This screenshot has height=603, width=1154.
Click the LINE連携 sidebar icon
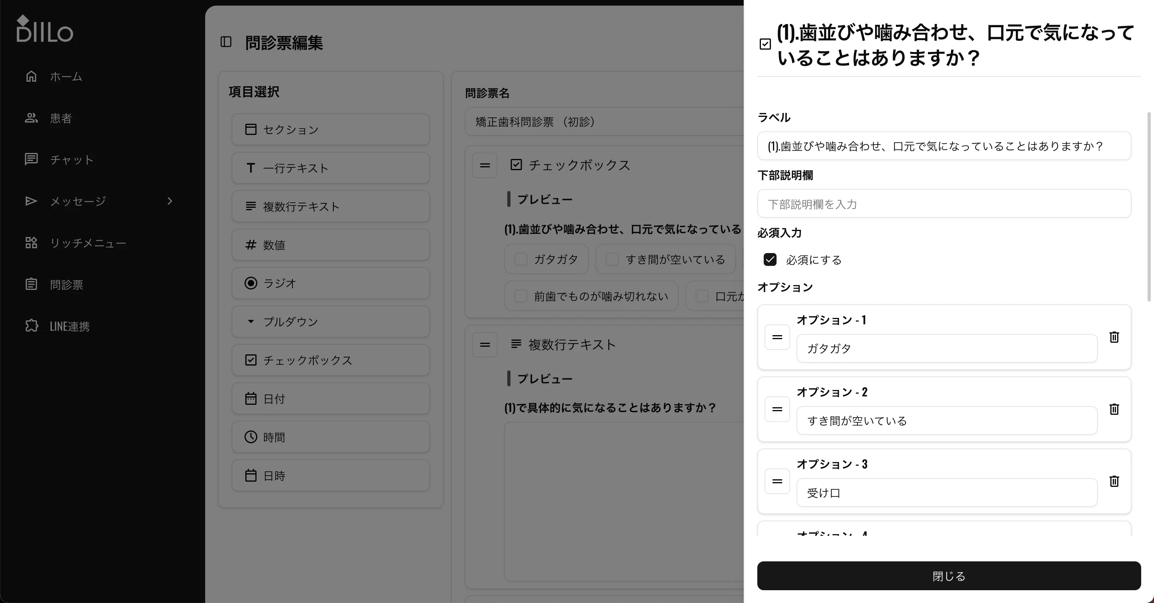[31, 326]
